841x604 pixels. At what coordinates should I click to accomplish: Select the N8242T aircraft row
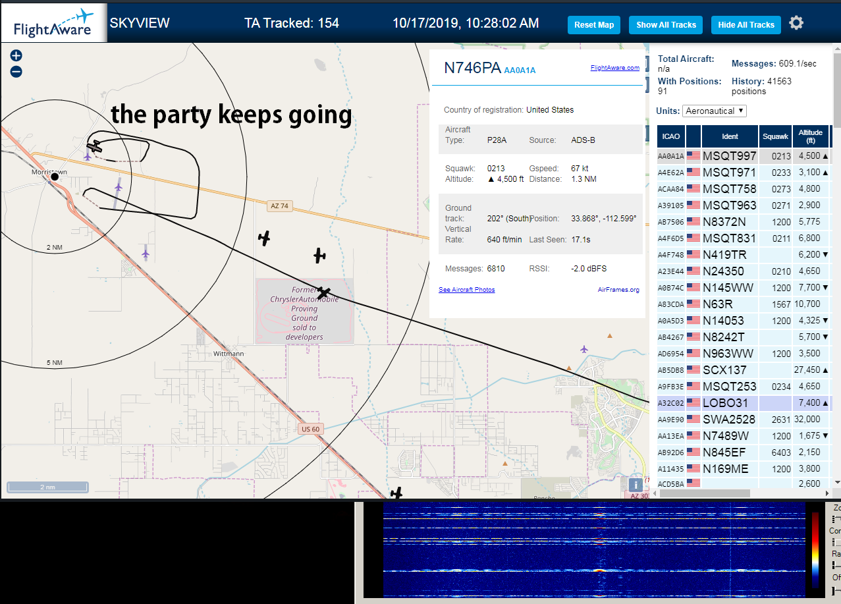[x=744, y=337]
